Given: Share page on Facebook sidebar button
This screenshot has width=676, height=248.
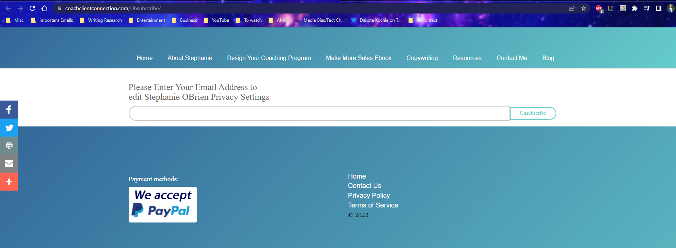Looking at the screenshot, I should point(9,110).
